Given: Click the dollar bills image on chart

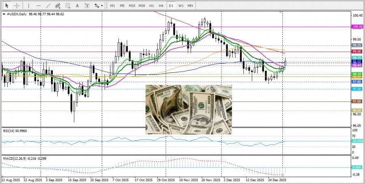Looking at the screenshot, I should coord(189,110).
